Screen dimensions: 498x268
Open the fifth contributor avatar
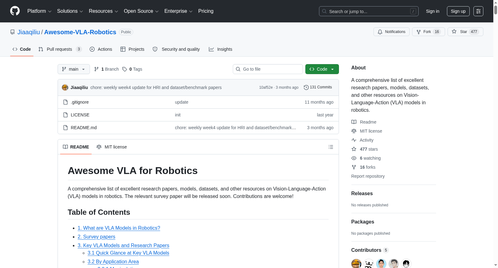[406, 264]
